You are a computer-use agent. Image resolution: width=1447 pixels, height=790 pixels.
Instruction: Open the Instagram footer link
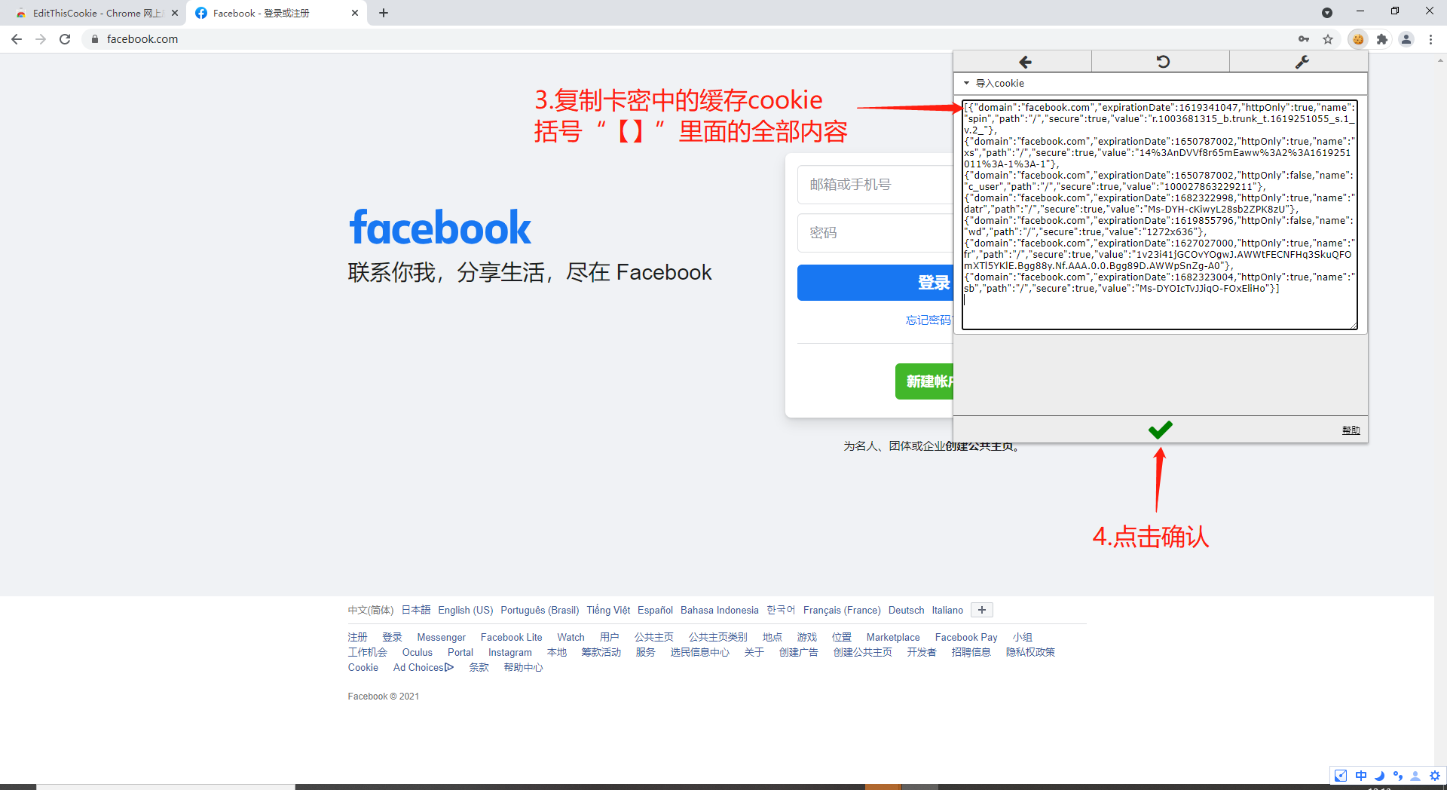click(509, 652)
